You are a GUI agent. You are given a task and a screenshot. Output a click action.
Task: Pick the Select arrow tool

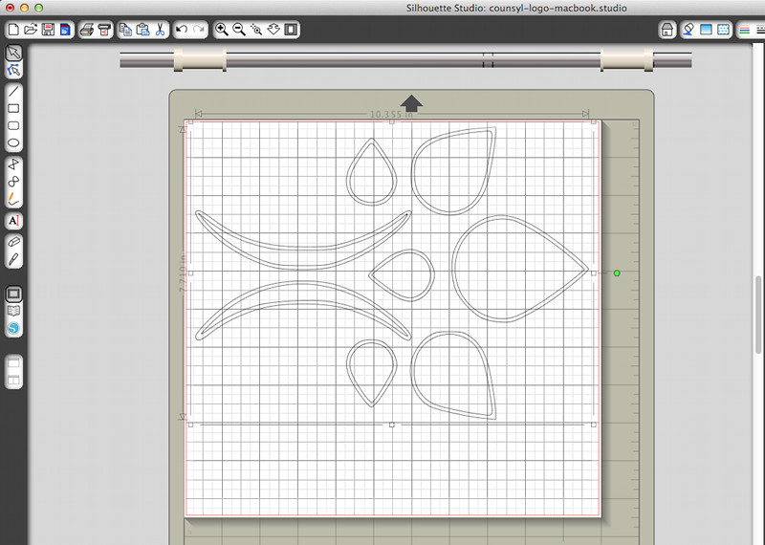click(x=13, y=53)
